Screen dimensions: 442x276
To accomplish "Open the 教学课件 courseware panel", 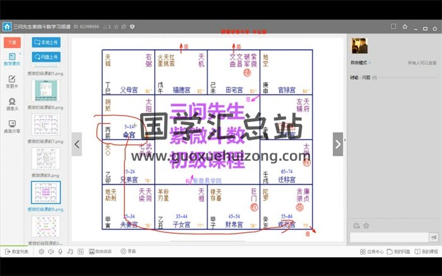I will [12, 59].
